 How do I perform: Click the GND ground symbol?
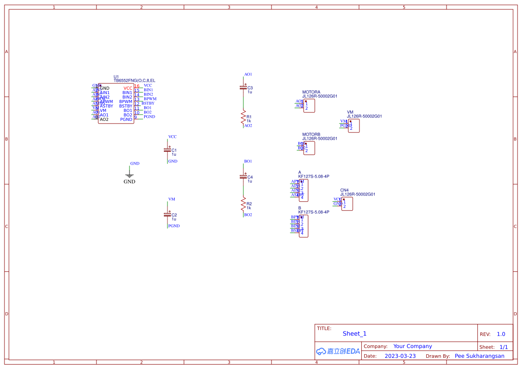click(x=129, y=174)
